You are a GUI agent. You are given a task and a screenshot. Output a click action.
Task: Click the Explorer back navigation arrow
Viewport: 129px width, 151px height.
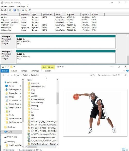click(4, 75)
